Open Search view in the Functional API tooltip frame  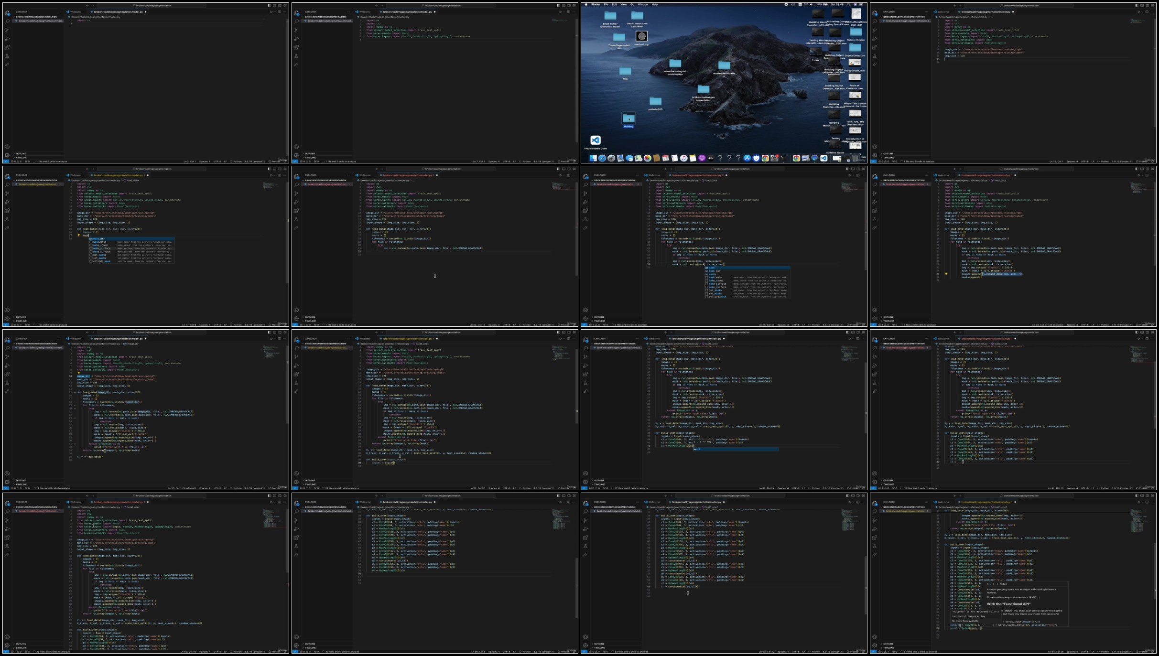click(875, 511)
